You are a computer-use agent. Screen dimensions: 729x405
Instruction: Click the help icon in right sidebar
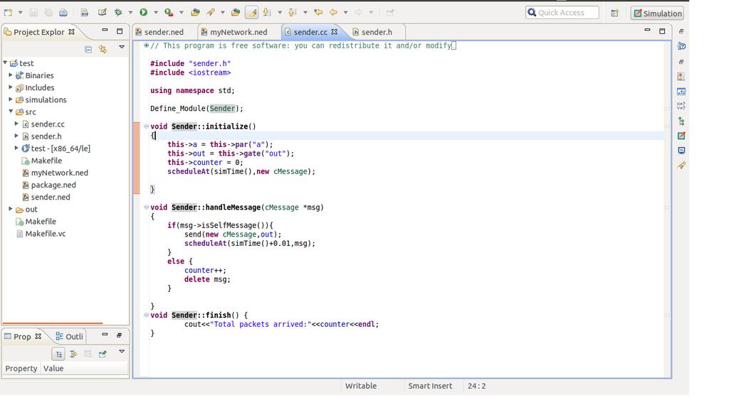[x=681, y=46]
